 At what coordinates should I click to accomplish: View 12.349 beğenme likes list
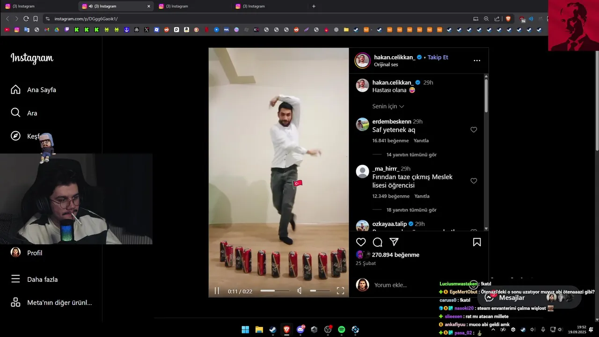click(x=391, y=196)
